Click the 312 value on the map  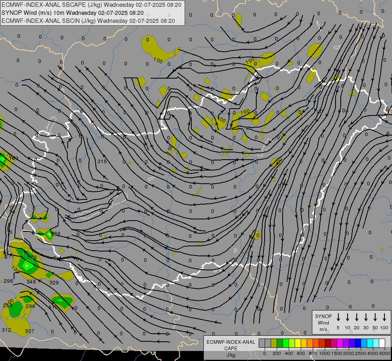6,330
